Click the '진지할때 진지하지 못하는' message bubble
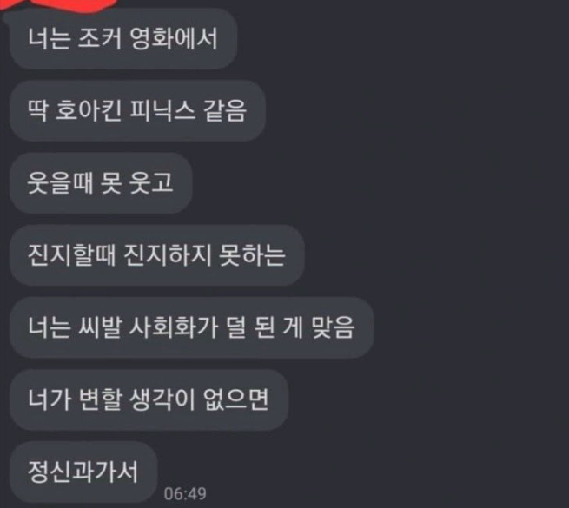 156,255
